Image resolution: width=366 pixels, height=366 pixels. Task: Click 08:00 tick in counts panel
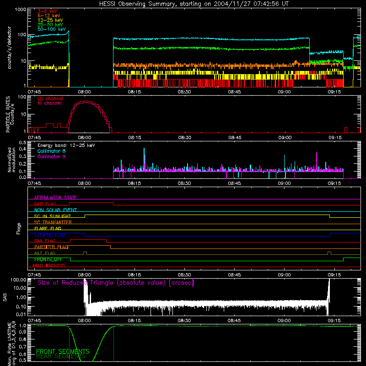tap(84, 92)
